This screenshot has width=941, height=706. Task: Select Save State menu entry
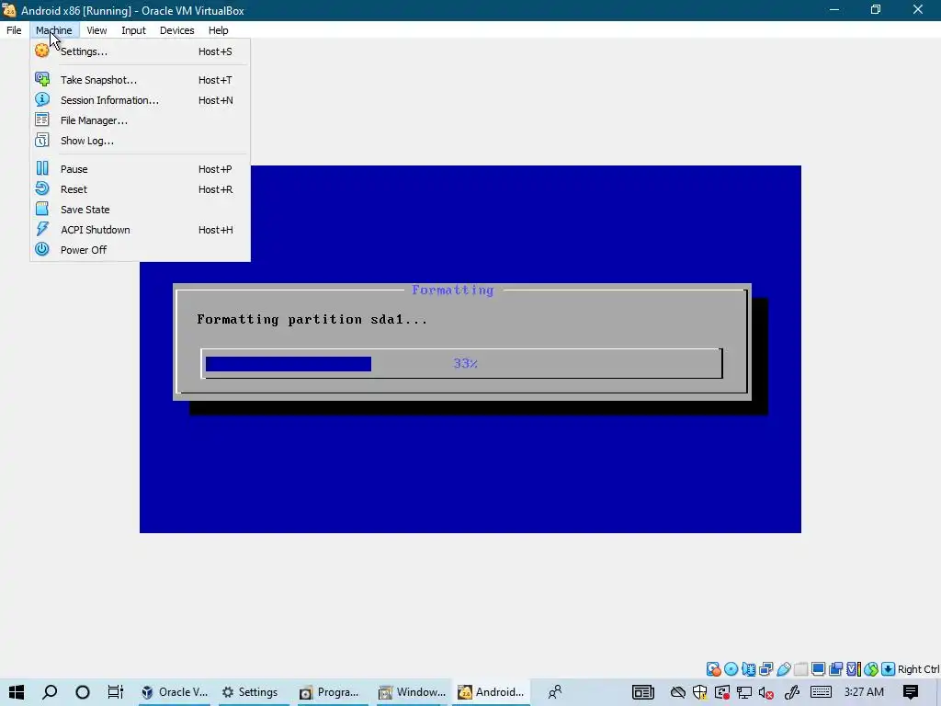point(140,211)
